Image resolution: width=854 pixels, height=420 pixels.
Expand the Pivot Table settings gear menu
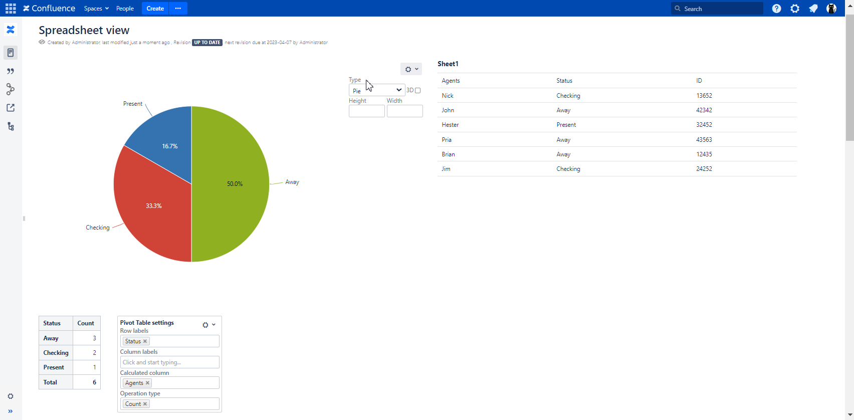(x=208, y=325)
